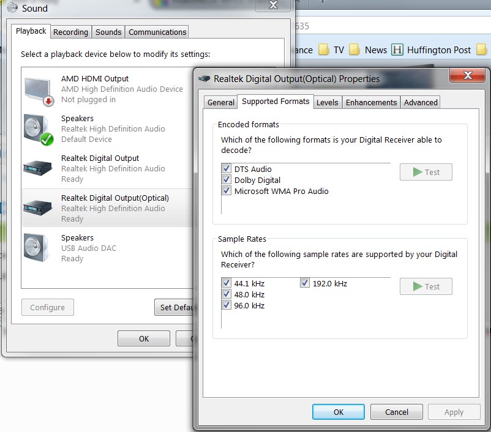The image size is (491, 432).
Task: Open the Enhancements tab
Action: [x=372, y=102]
